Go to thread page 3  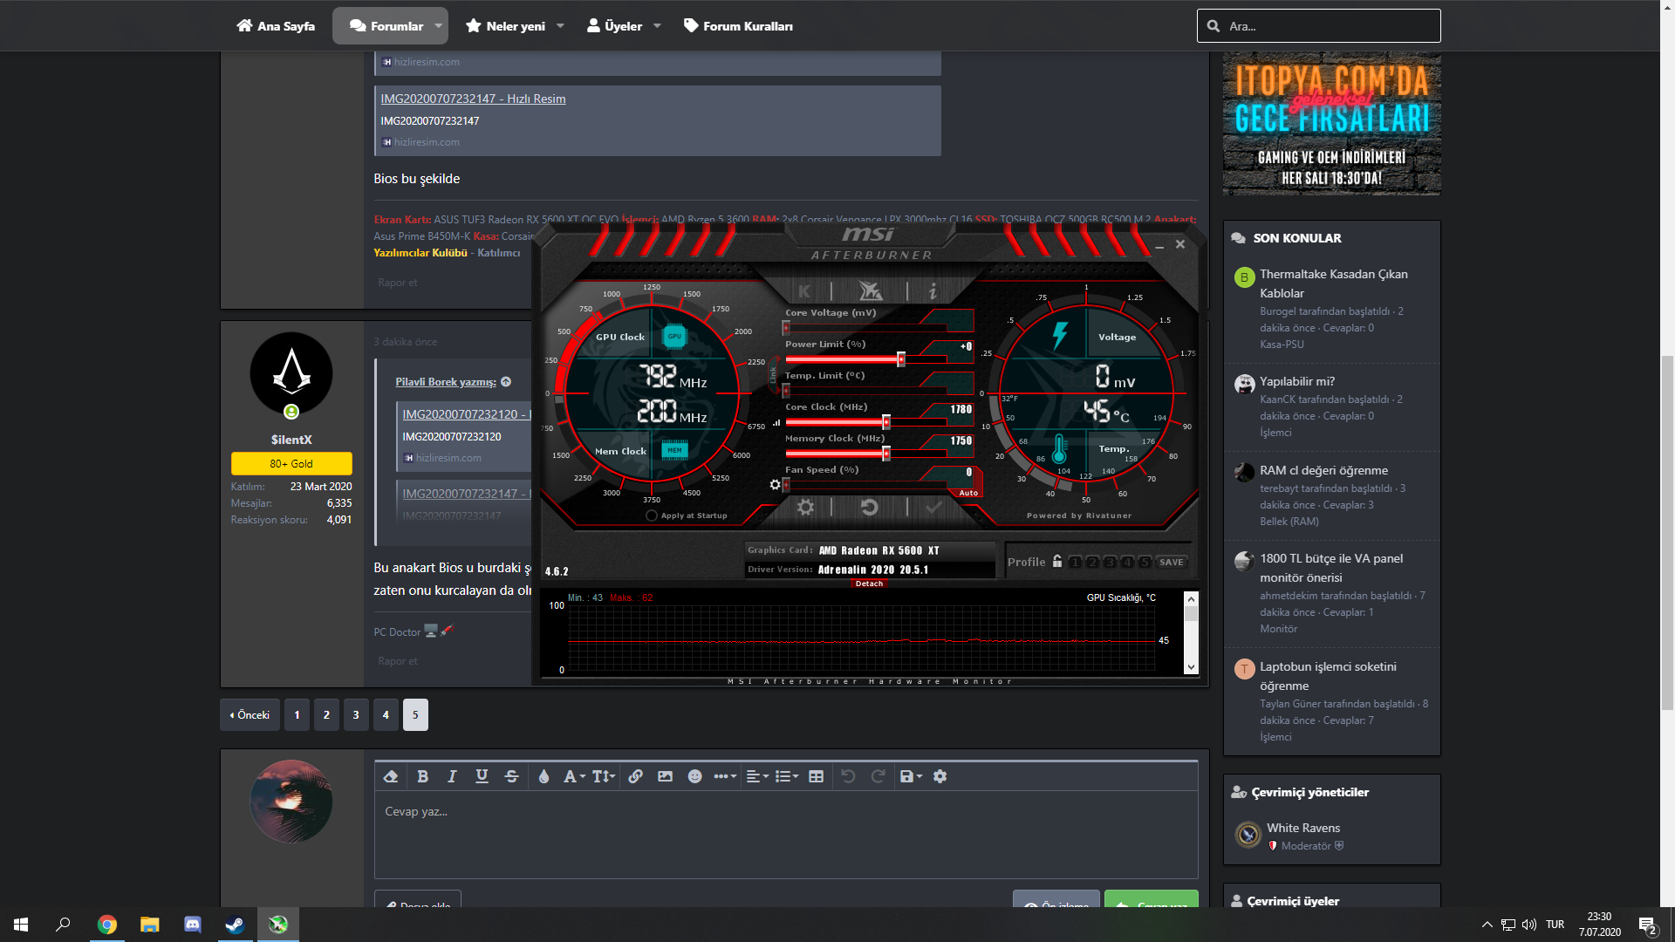356,715
